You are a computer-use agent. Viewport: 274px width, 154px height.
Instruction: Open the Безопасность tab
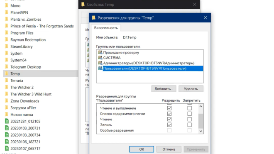[x=106, y=28]
